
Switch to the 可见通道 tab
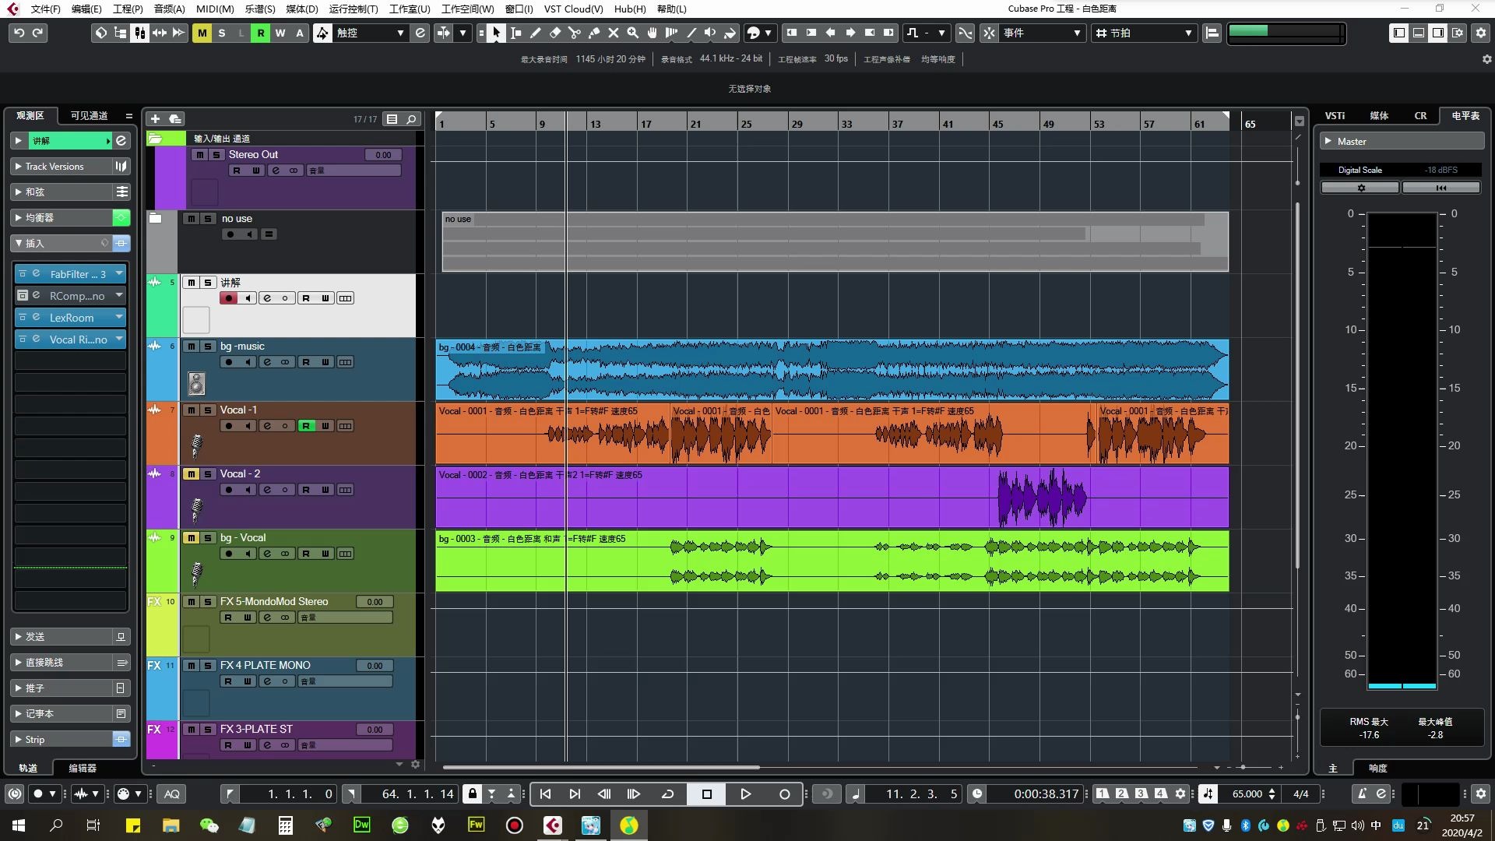pyautogui.click(x=89, y=115)
